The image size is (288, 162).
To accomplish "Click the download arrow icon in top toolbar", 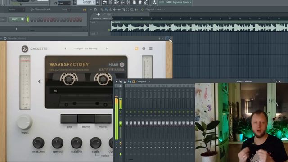I will 154,3.
